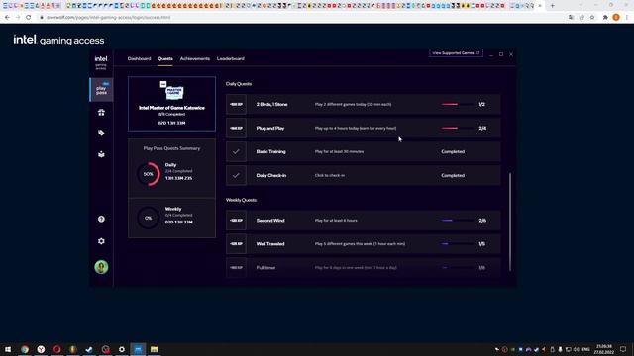The width and height of the screenshot is (634, 356).
Task: Open the Leaderboard tab
Action: pyautogui.click(x=231, y=59)
